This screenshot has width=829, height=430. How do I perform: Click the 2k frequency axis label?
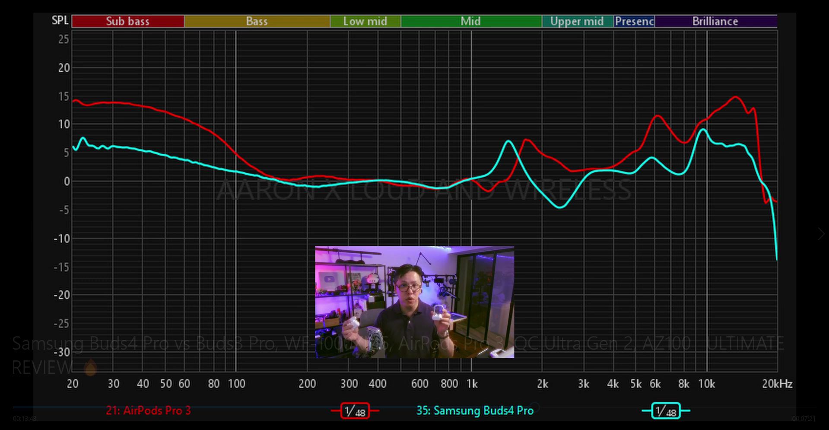[543, 384]
